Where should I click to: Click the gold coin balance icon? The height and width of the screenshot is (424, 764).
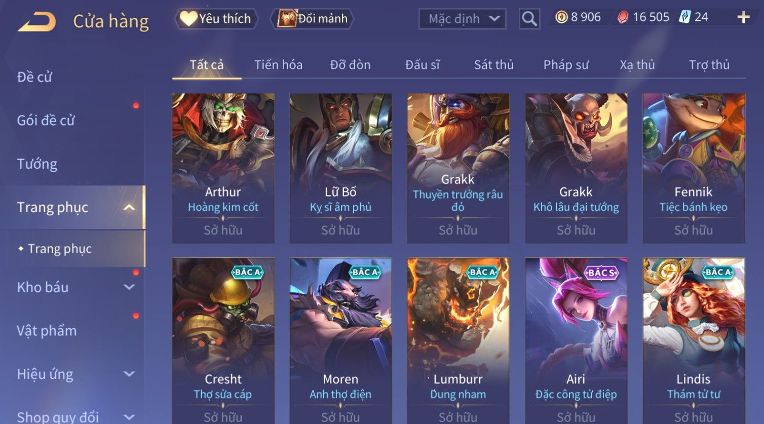[561, 17]
